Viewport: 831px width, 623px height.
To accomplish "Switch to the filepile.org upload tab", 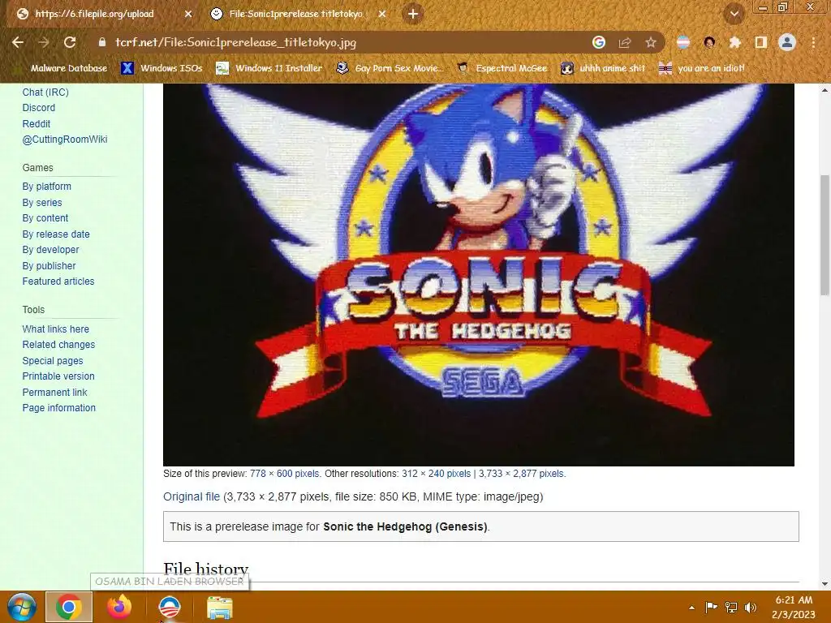I will click(x=95, y=14).
